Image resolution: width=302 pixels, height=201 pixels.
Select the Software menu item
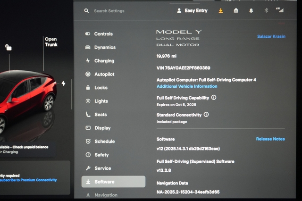[x=113, y=182]
